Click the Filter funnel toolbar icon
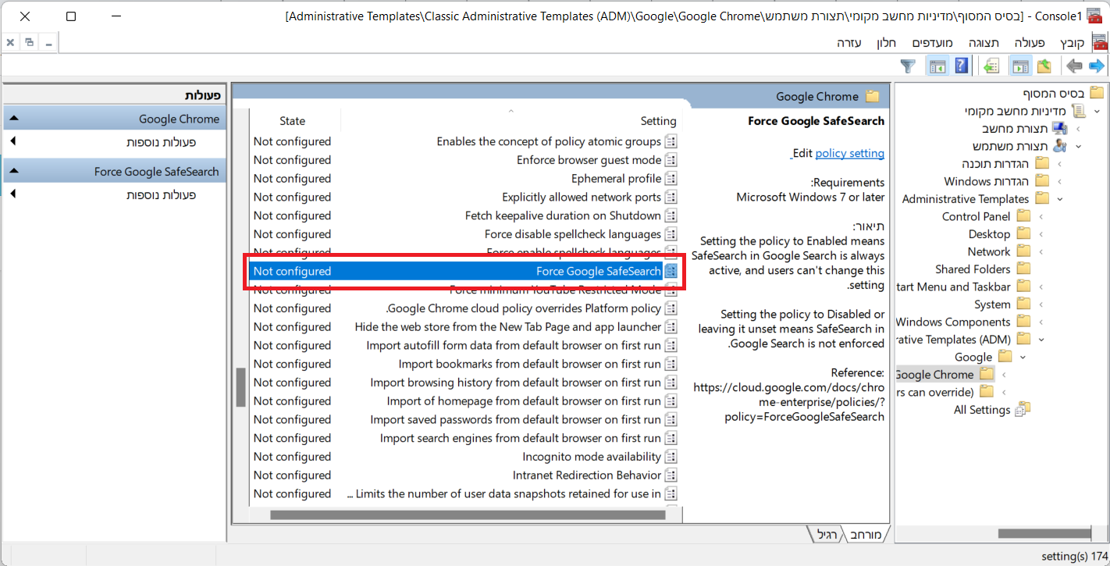 (908, 66)
